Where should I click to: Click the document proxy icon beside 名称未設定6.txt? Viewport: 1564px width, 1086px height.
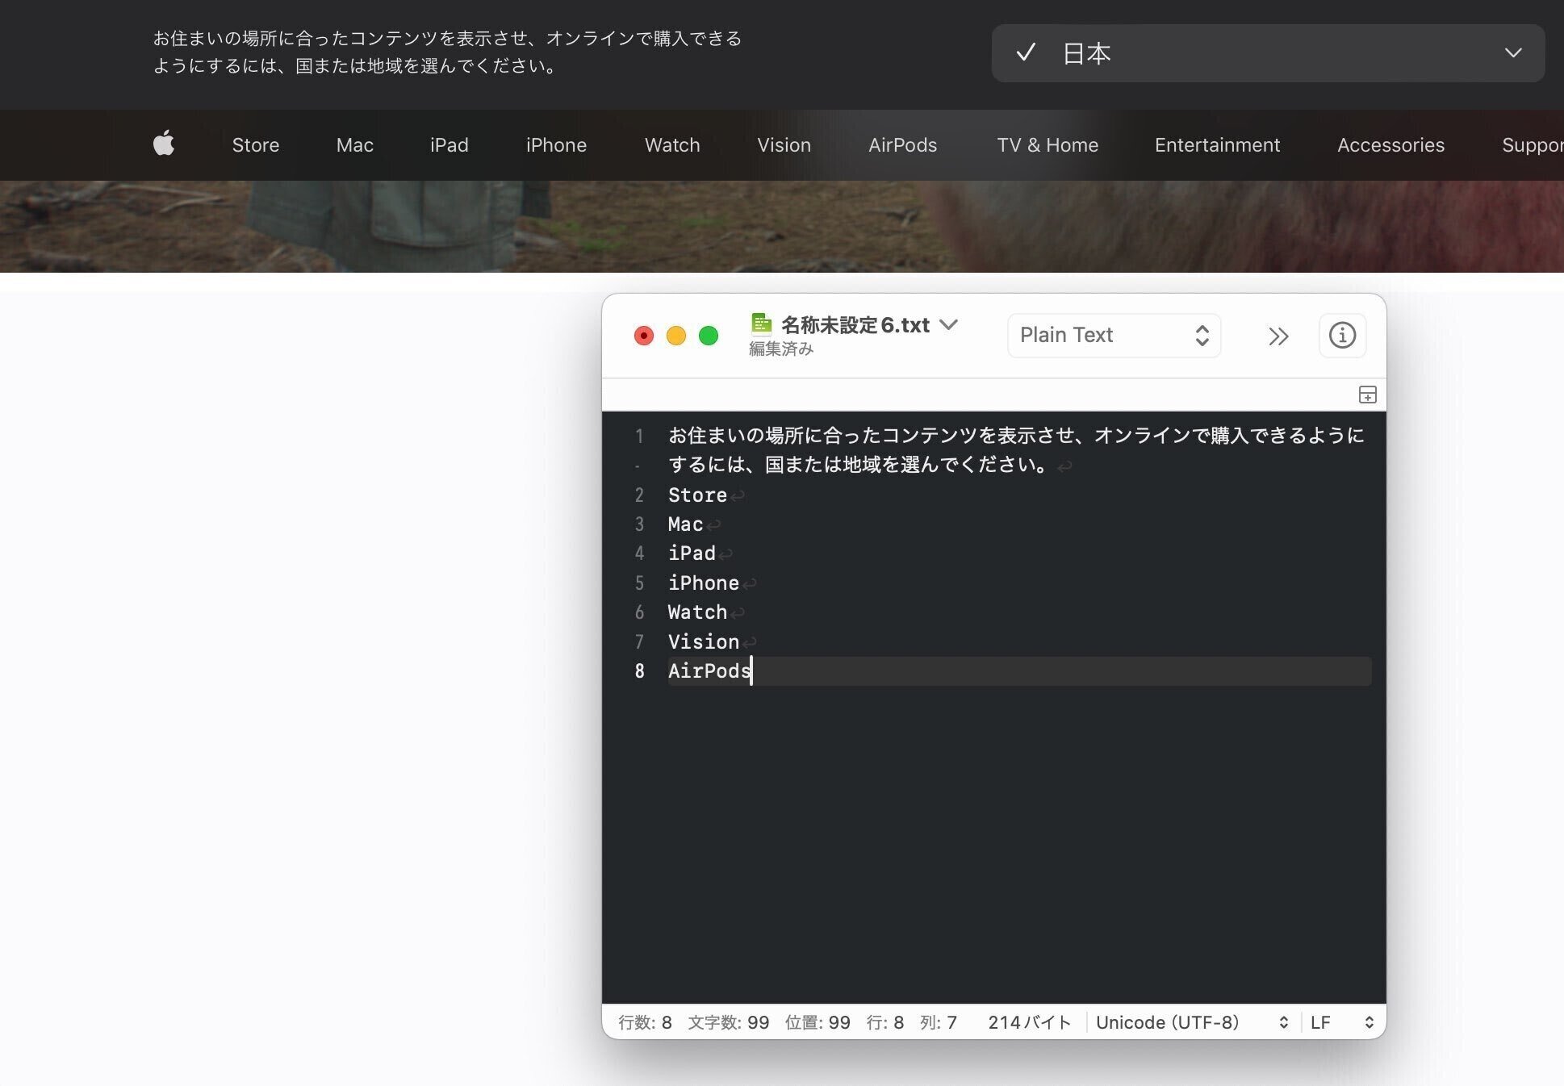click(x=761, y=324)
